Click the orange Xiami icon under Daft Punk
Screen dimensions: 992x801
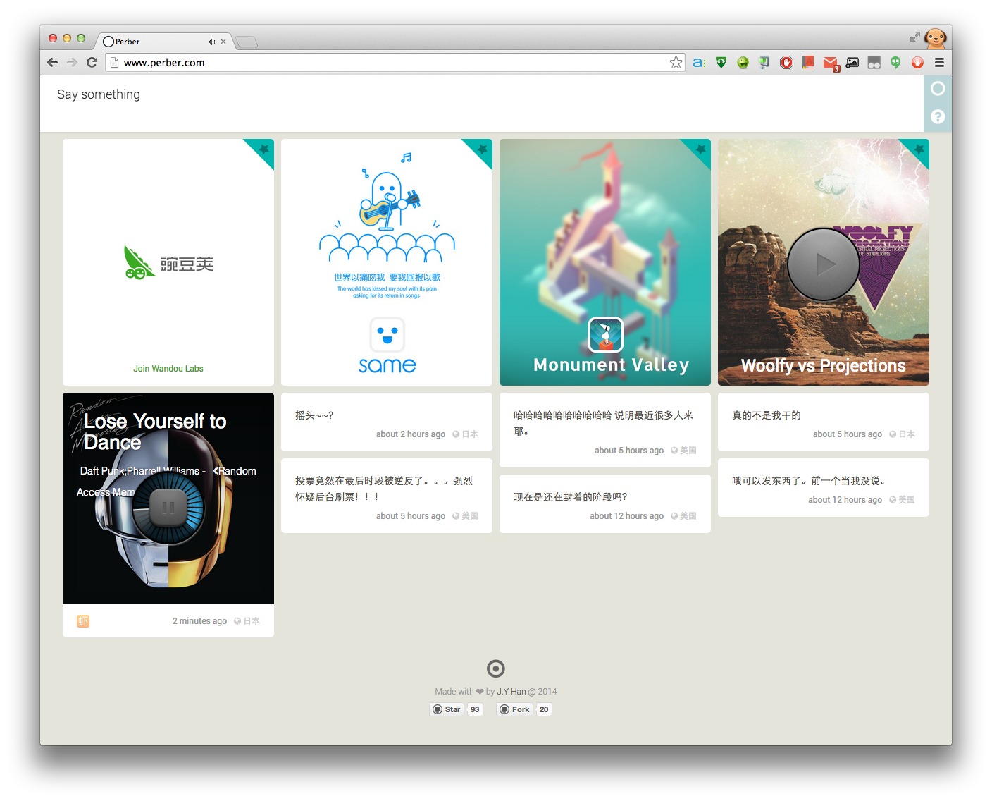(83, 621)
